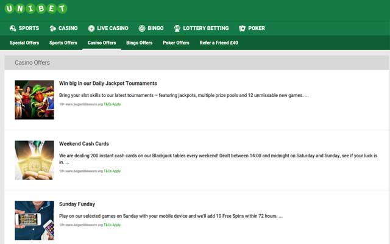The height and width of the screenshot is (244, 390).
Task: Switch to Poker Offers tab
Action: pos(176,43)
